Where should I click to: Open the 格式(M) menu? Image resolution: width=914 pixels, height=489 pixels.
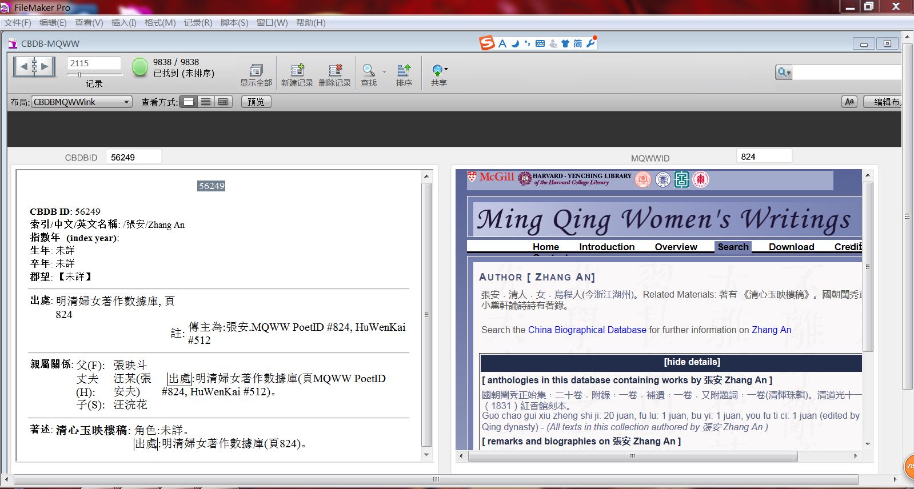(160, 23)
